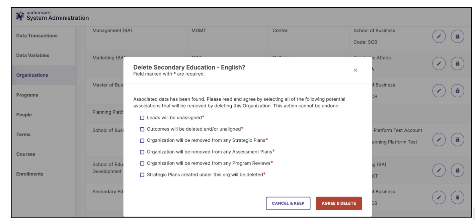Check Outcomes will be deleted and/or unaligned

[x=142, y=129]
